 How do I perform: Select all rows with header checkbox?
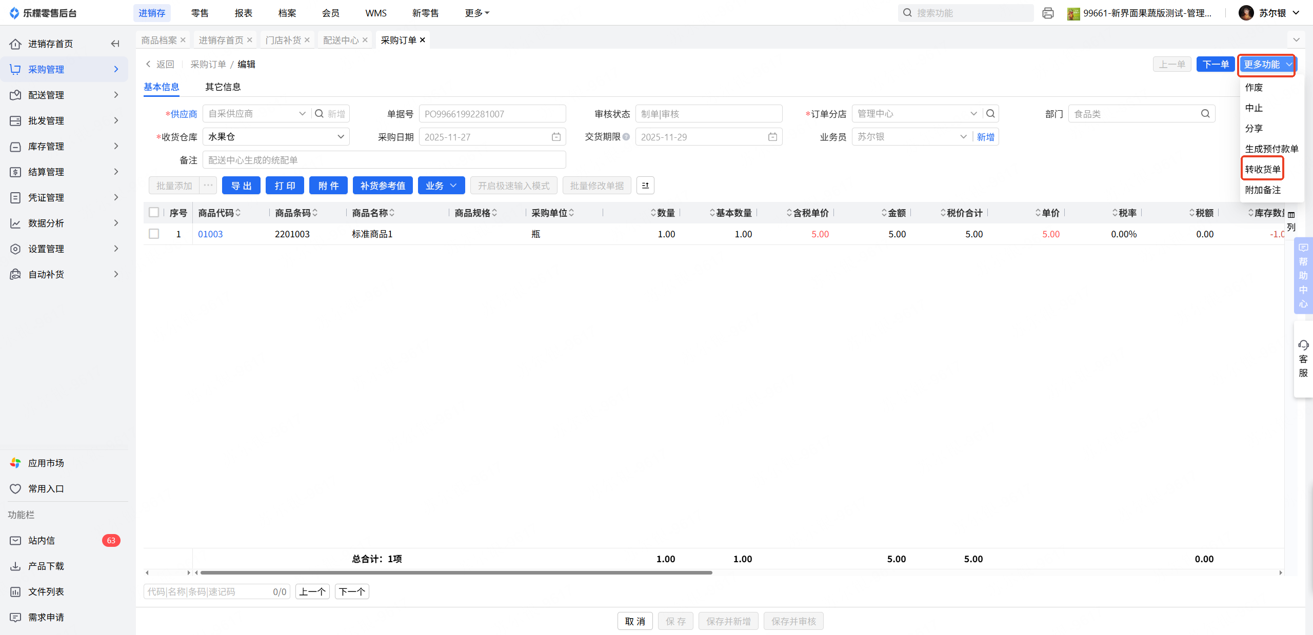pos(153,212)
